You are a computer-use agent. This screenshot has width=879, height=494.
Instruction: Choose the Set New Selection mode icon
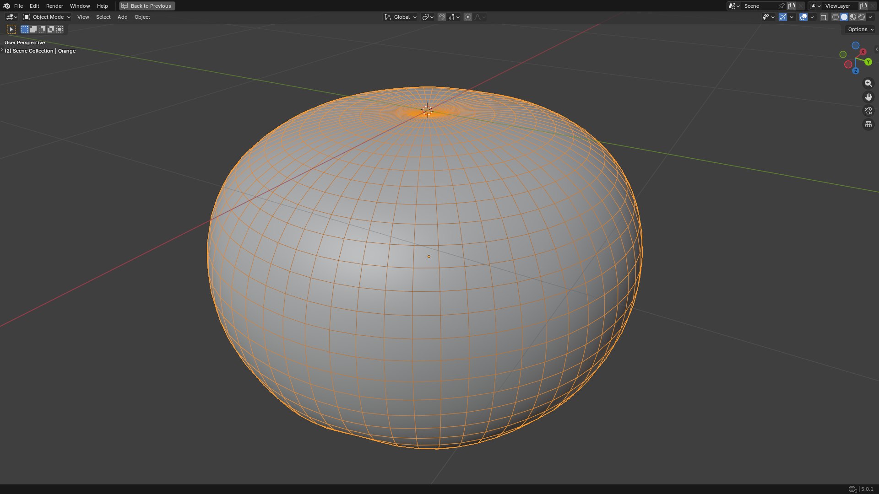(25, 29)
